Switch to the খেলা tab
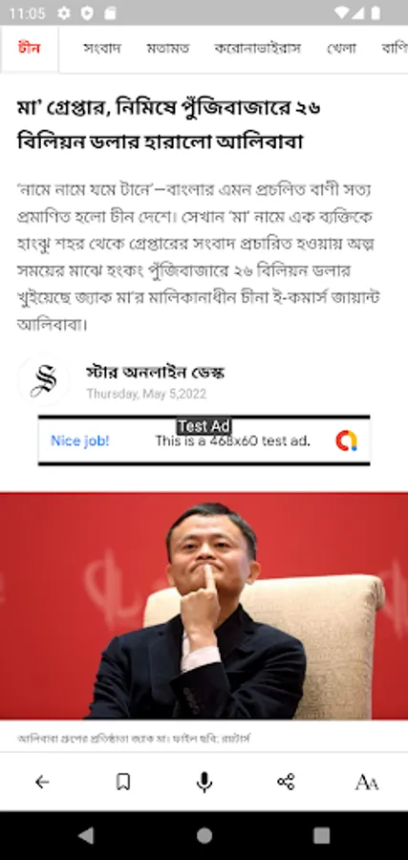 pyautogui.click(x=341, y=49)
